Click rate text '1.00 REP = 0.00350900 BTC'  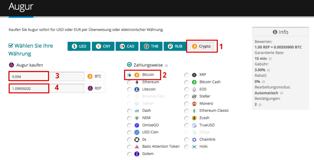tap(278, 47)
